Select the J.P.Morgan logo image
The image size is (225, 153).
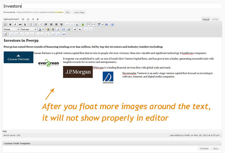coord(78,72)
